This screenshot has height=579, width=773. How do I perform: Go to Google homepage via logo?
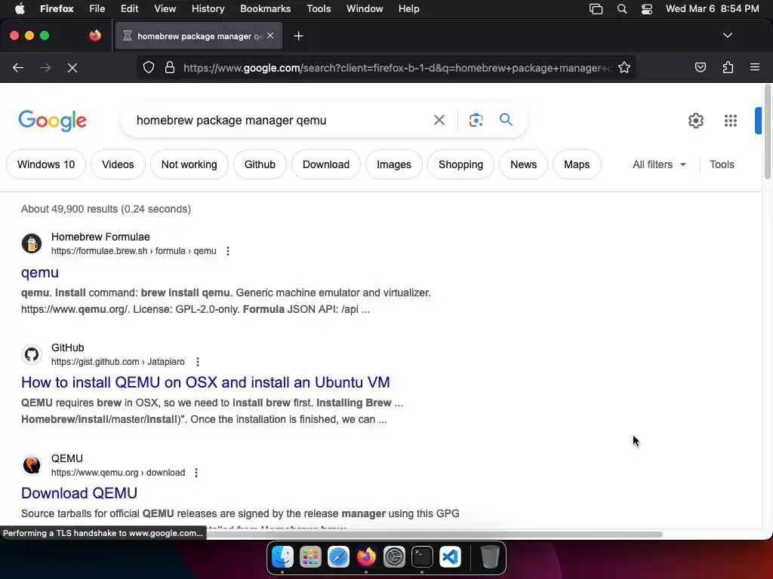[52, 121]
